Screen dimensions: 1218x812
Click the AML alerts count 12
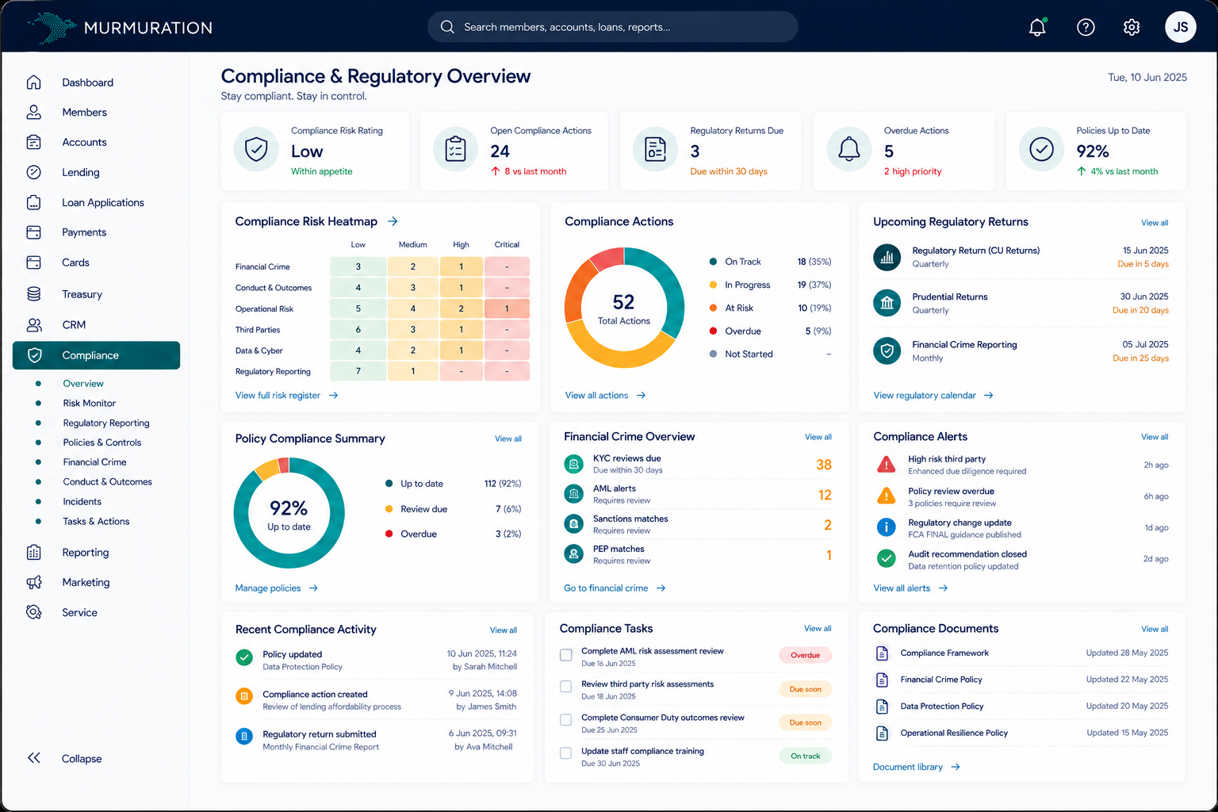point(825,495)
